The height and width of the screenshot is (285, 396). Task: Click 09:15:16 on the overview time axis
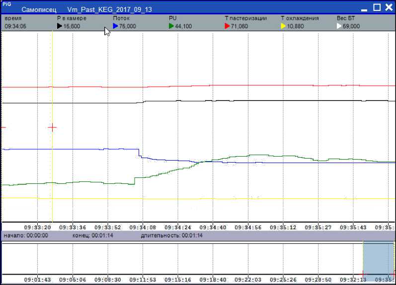pyautogui.click(x=177, y=280)
